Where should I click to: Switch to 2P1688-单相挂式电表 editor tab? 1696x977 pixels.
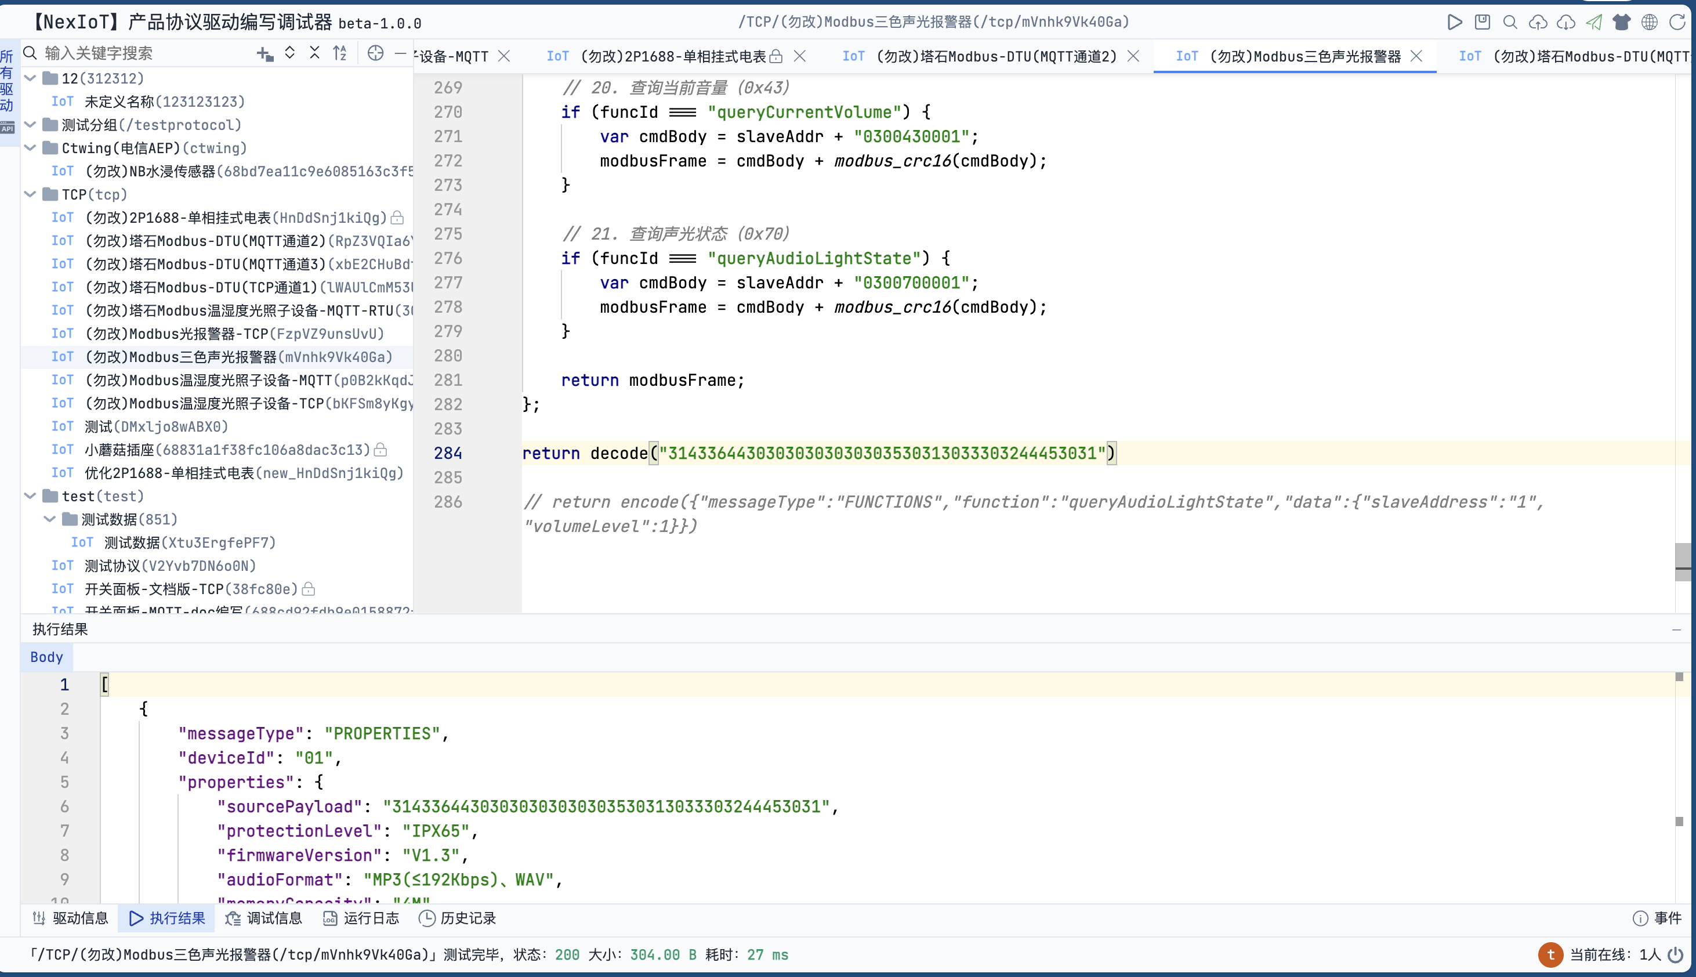point(672,56)
